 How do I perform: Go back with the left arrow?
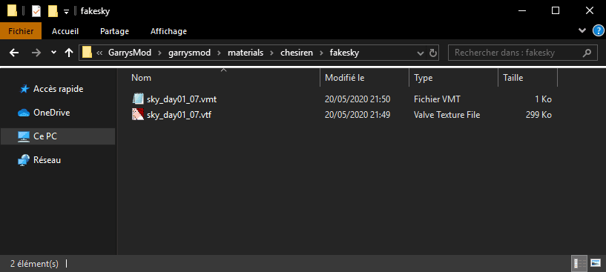pos(14,53)
